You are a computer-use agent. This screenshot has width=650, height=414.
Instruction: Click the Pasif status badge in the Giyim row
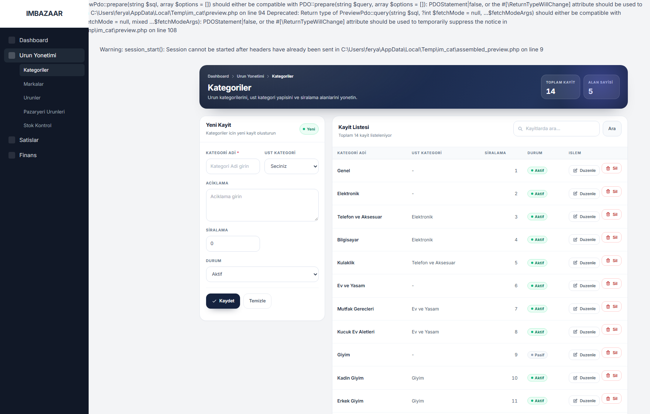point(537,355)
